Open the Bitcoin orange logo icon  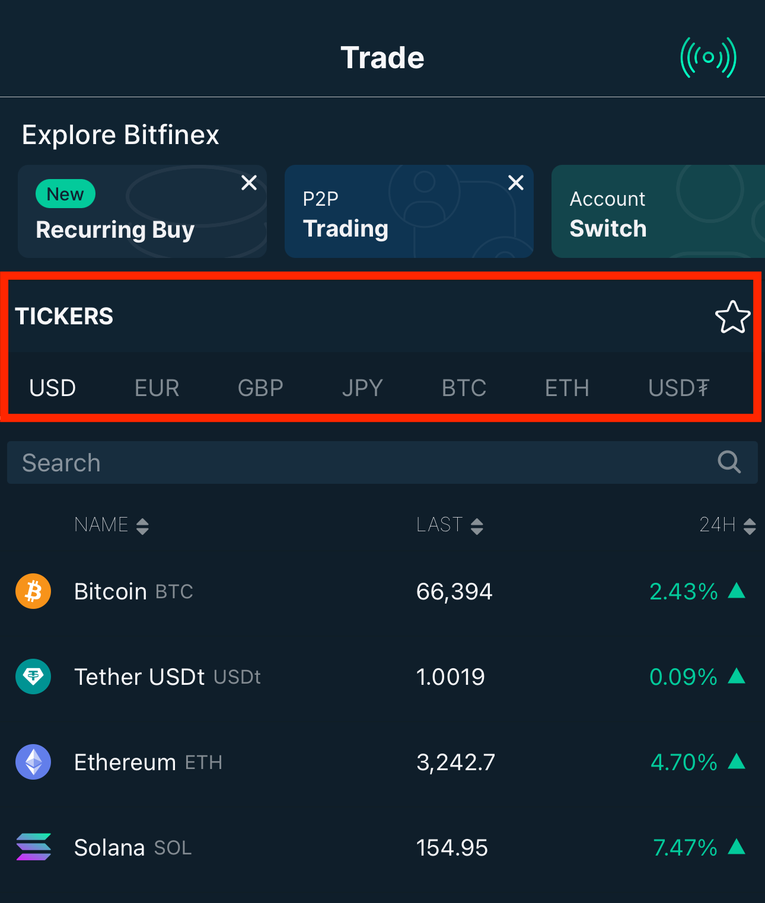(33, 591)
